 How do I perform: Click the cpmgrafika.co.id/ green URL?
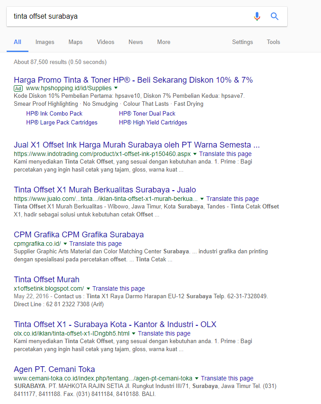pyautogui.click(x=37, y=244)
